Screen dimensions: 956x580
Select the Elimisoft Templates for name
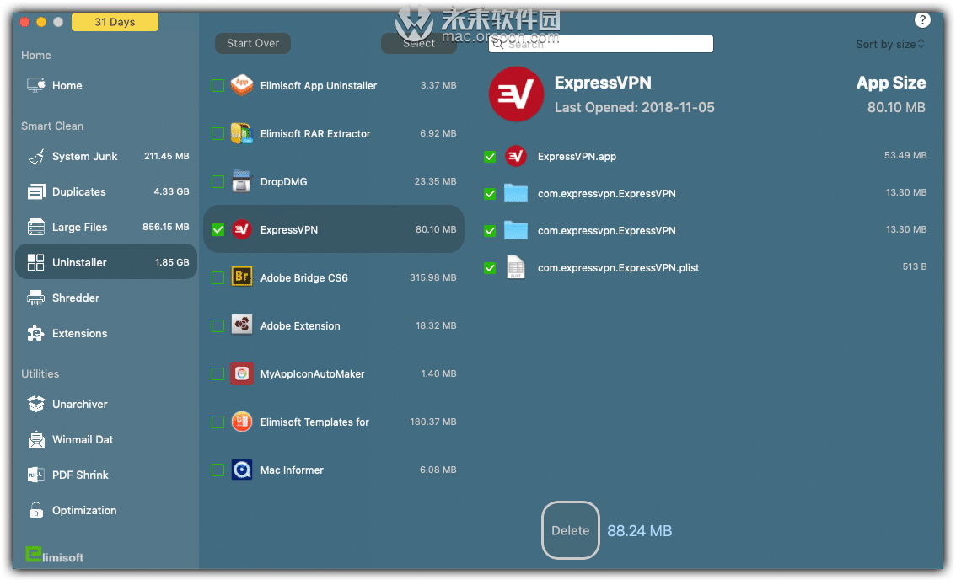click(314, 422)
